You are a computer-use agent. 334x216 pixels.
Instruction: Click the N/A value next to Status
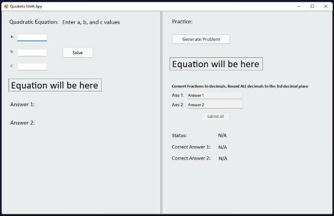coord(223,135)
